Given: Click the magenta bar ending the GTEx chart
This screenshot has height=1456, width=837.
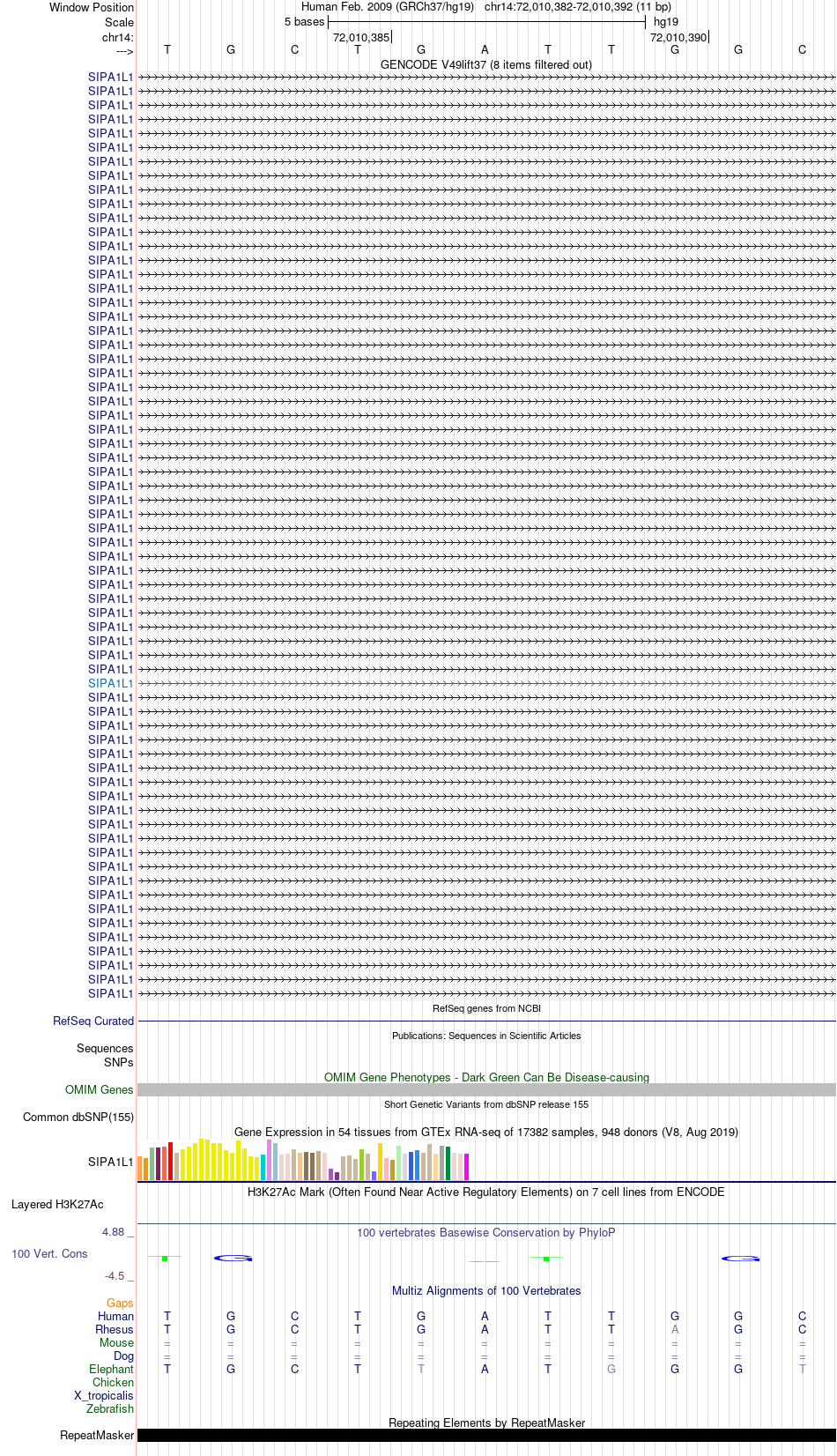Looking at the screenshot, I should pyautogui.click(x=467, y=1167).
